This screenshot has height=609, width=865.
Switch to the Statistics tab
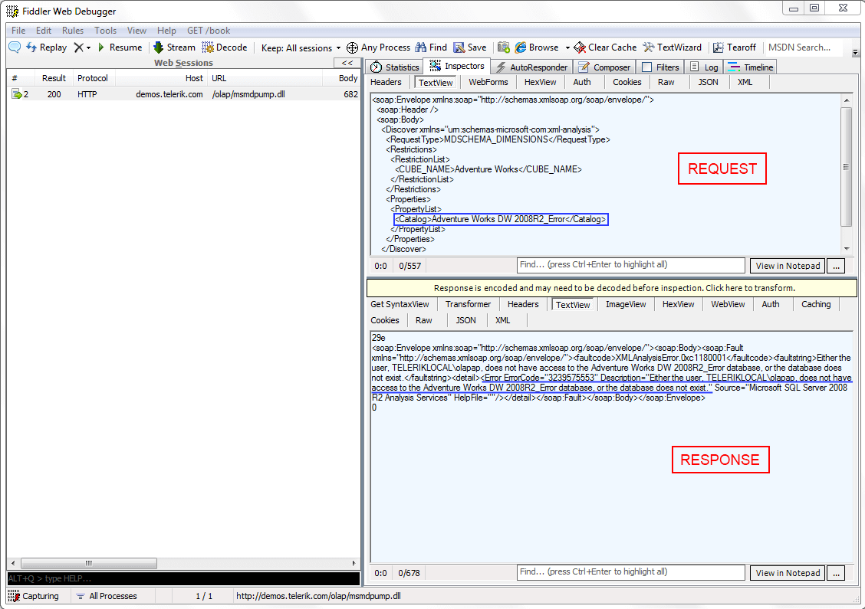pos(394,67)
